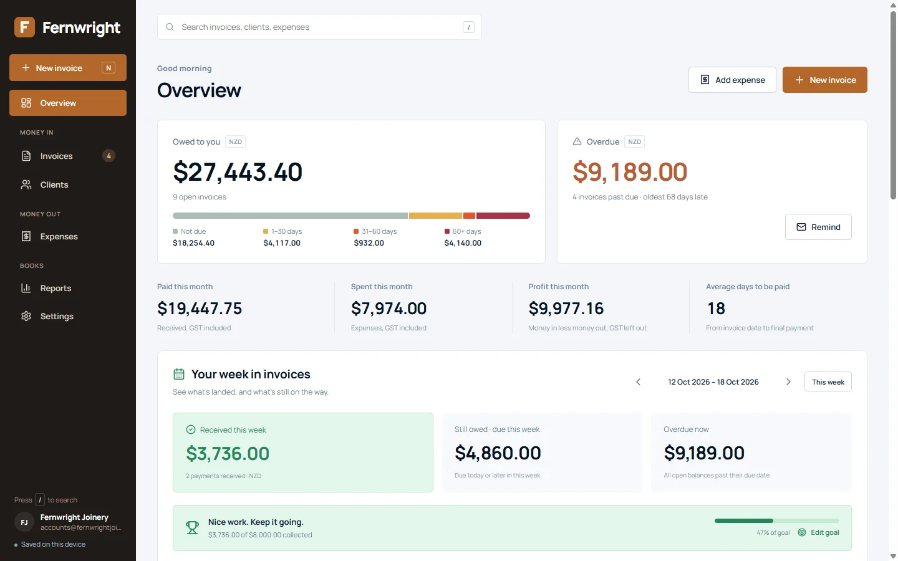Click the Fernwright logo icon

(24, 27)
